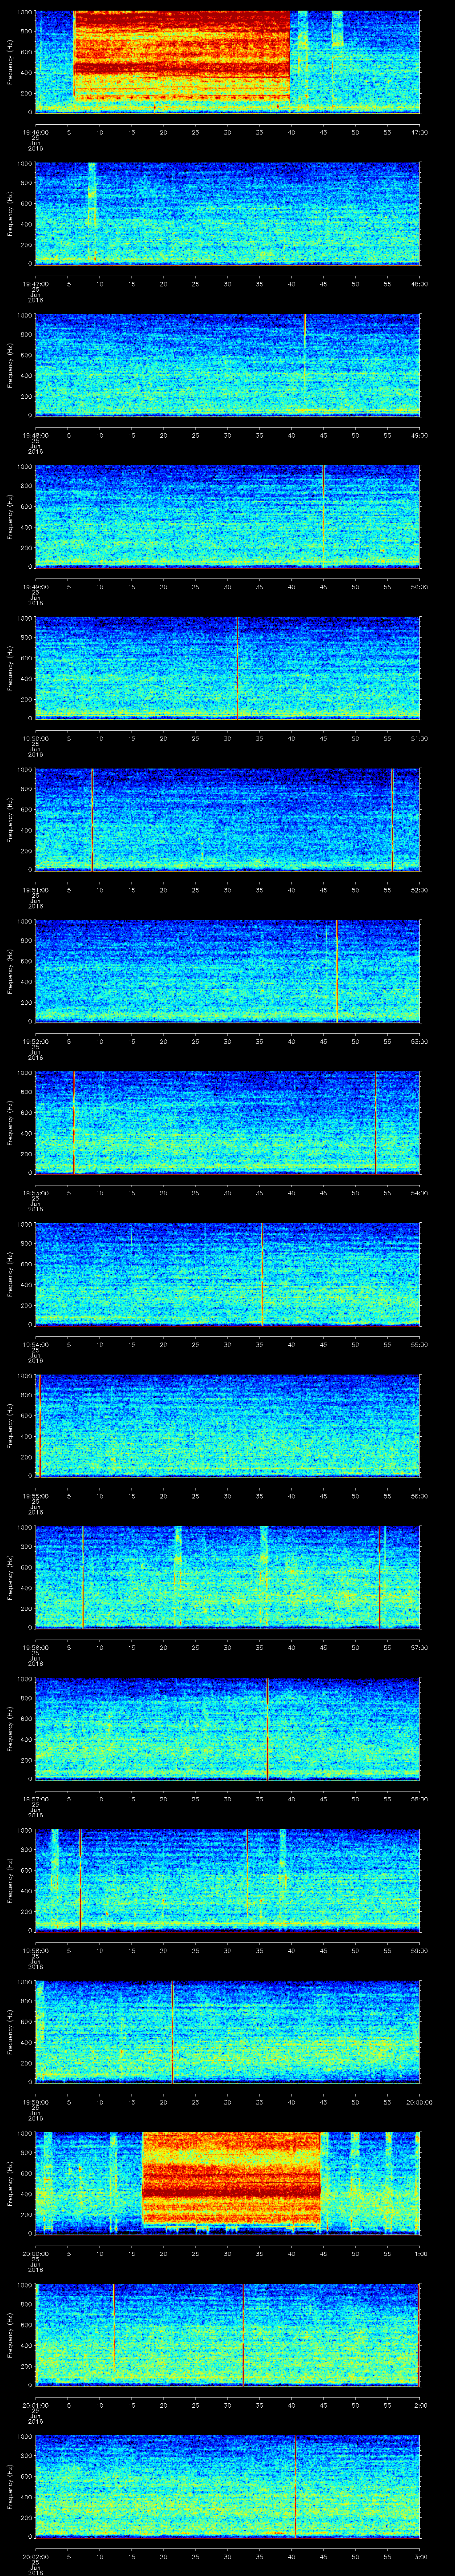Select the spectrogram starting at 19:47:00
This screenshot has height=2576, width=455.
pos(228,214)
